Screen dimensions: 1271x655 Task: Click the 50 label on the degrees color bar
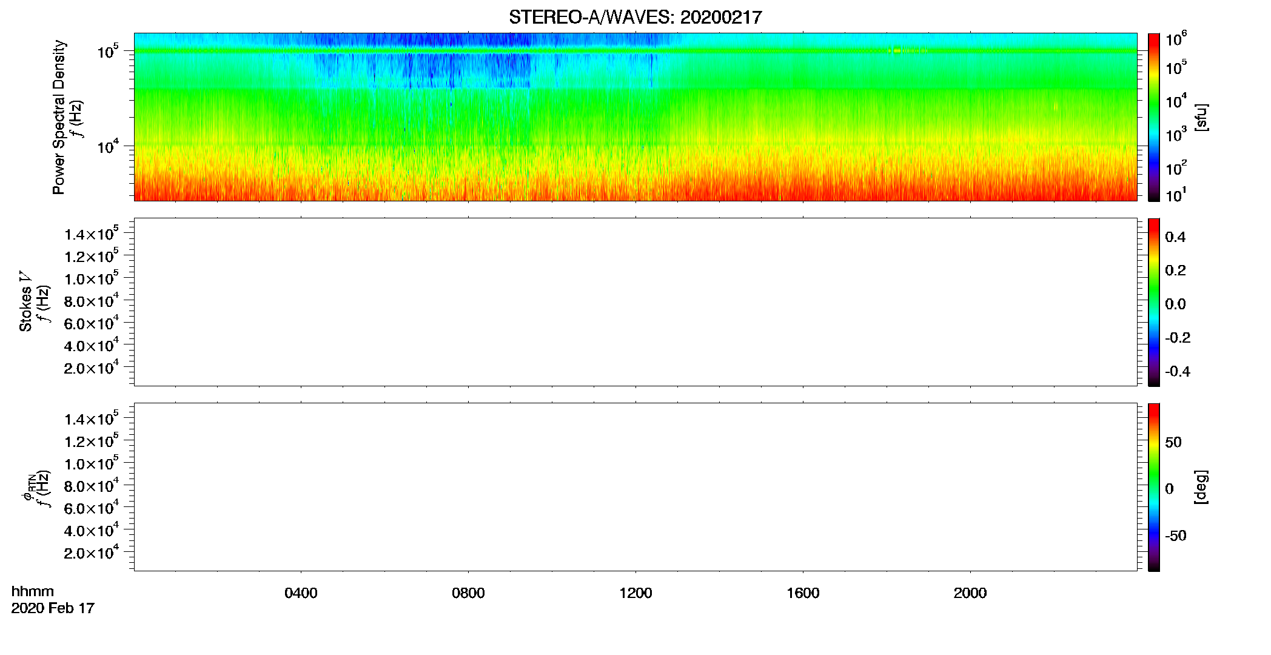[x=1173, y=442]
